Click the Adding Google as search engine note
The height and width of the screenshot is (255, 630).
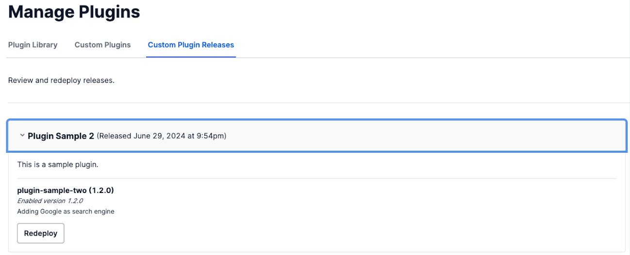(x=66, y=211)
